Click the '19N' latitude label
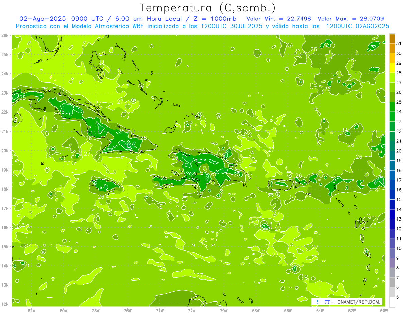The width and height of the screenshot is (408, 315). point(5,170)
